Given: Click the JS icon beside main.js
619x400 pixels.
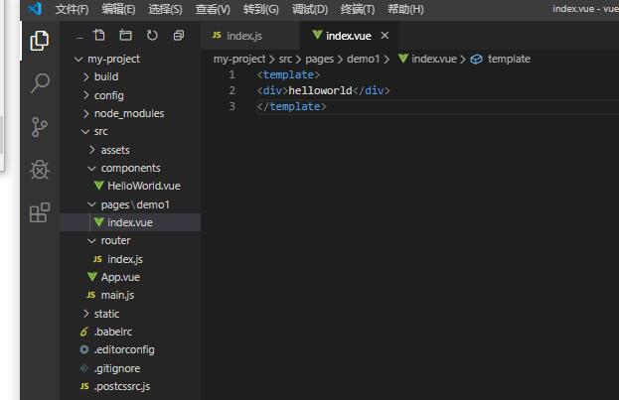Looking at the screenshot, I should [x=90, y=295].
